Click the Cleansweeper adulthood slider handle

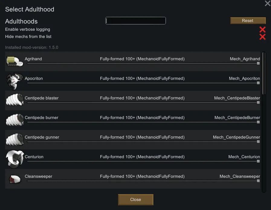[x=258, y=181]
